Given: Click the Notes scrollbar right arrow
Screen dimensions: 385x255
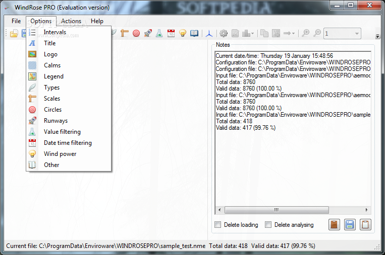Looking at the screenshot, I should [x=367, y=210].
